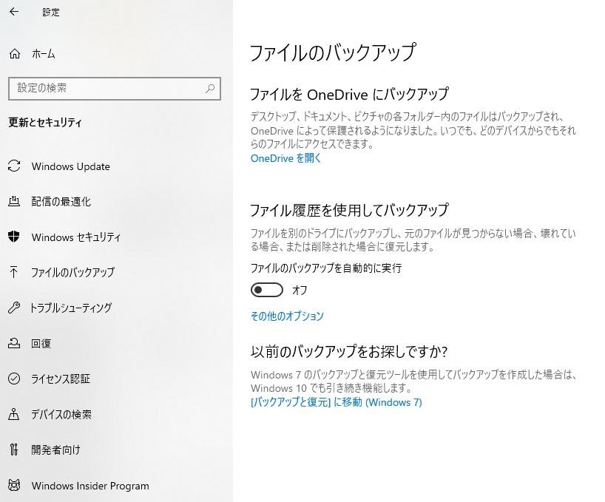The image size is (605, 502).
Task: Click the Home house icon
Action: click(x=15, y=53)
